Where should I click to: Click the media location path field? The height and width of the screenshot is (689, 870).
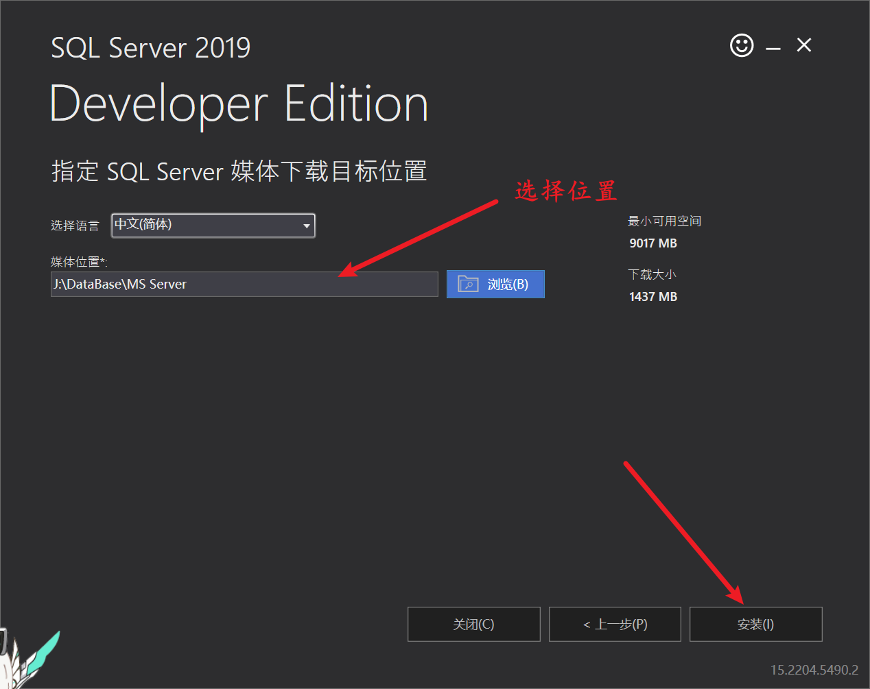tap(244, 284)
